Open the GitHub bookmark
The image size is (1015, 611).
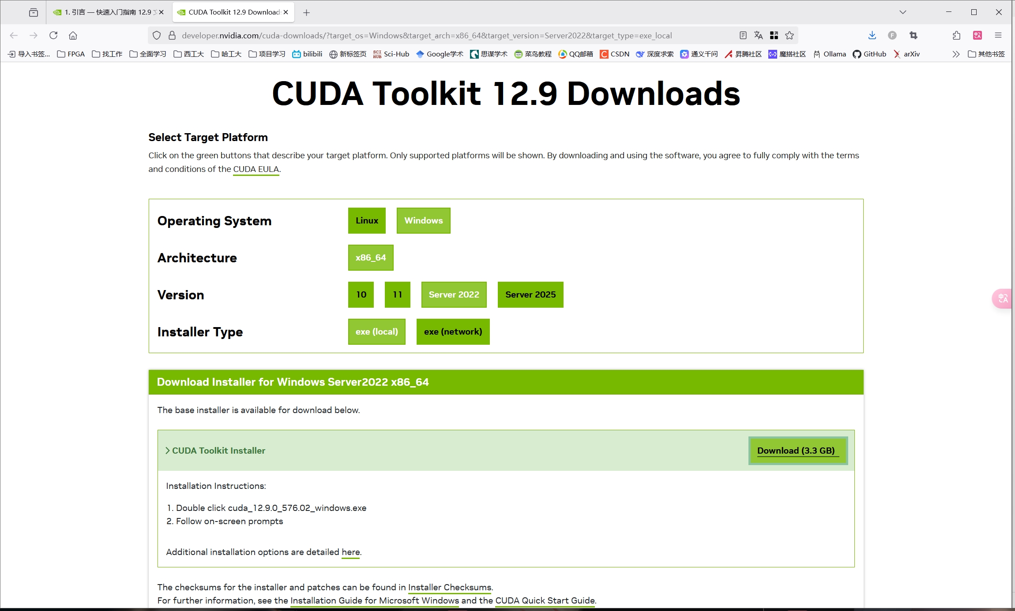tap(869, 54)
